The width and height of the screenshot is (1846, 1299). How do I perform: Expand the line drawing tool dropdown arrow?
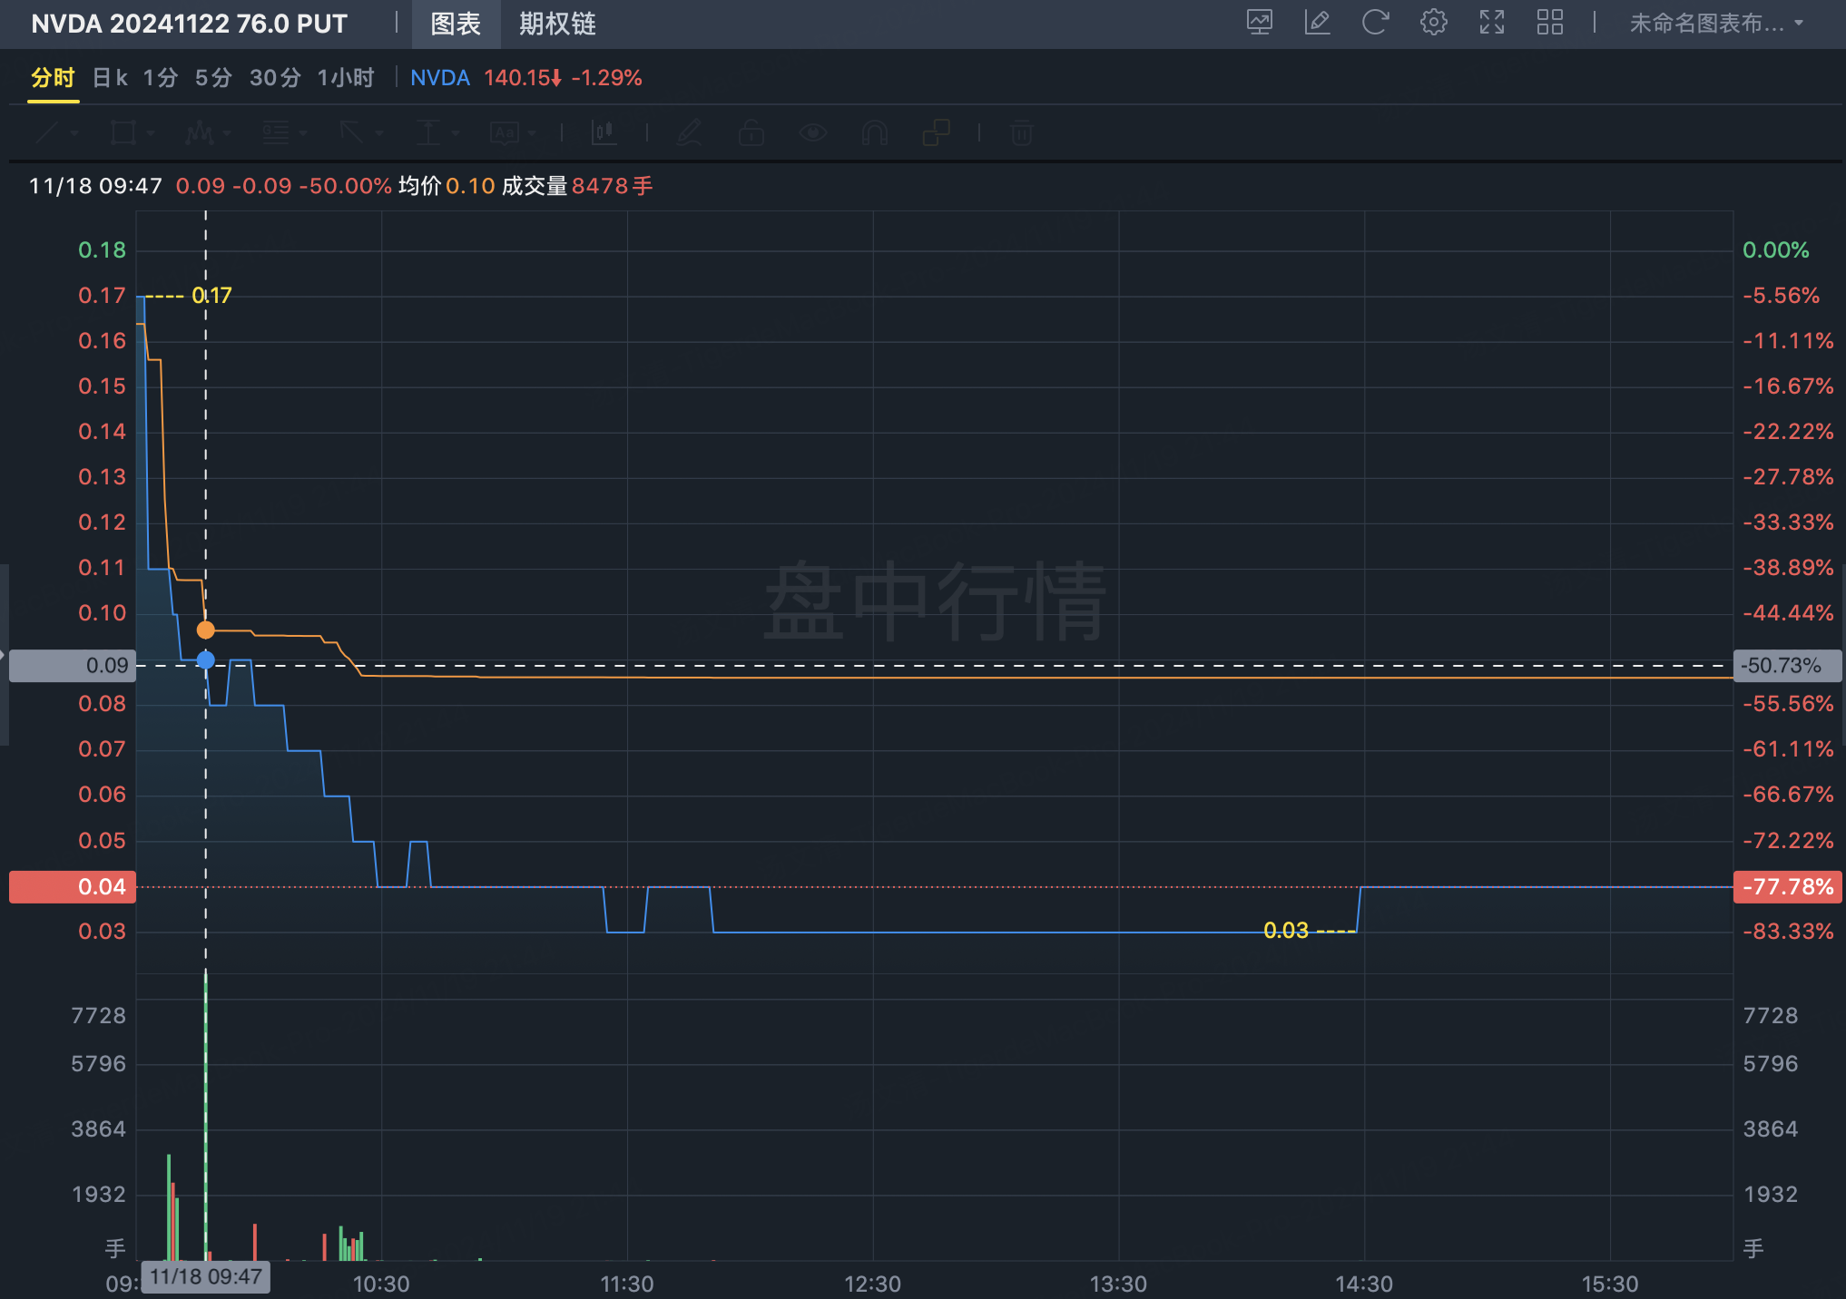[x=74, y=133]
